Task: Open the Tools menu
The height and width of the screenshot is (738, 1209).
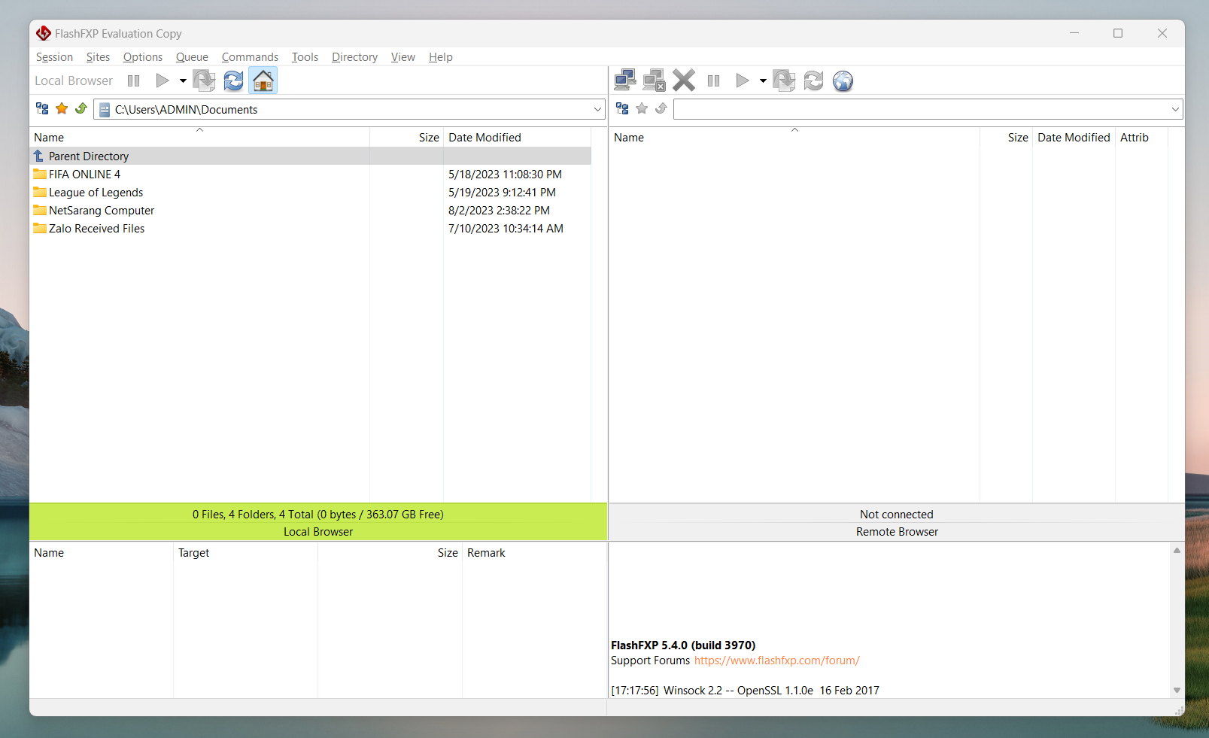Action: click(305, 57)
